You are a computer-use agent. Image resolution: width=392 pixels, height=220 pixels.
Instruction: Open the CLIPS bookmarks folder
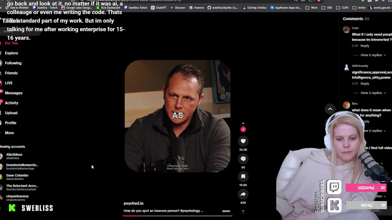tap(342, 8)
